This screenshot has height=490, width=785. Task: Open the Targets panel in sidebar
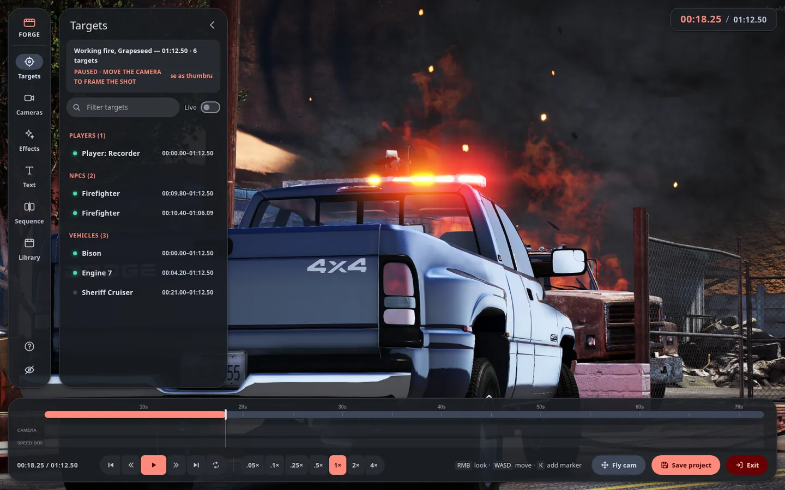point(29,68)
